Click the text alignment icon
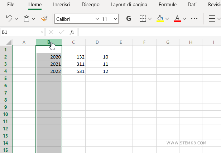Image resolution: width=221 pixels, height=153 pixels. (x=212, y=19)
